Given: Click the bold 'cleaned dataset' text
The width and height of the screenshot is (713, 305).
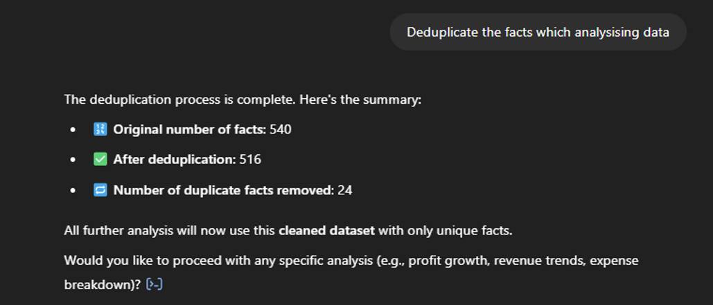Looking at the screenshot, I should pyautogui.click(x=326, y=230).
